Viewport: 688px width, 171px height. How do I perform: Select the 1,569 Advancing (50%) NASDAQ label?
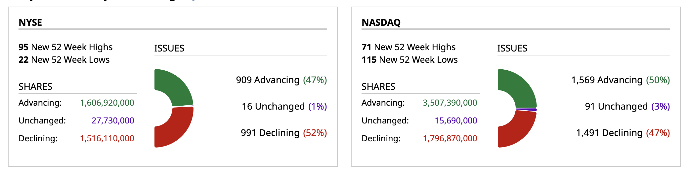[x=621, y=80]
